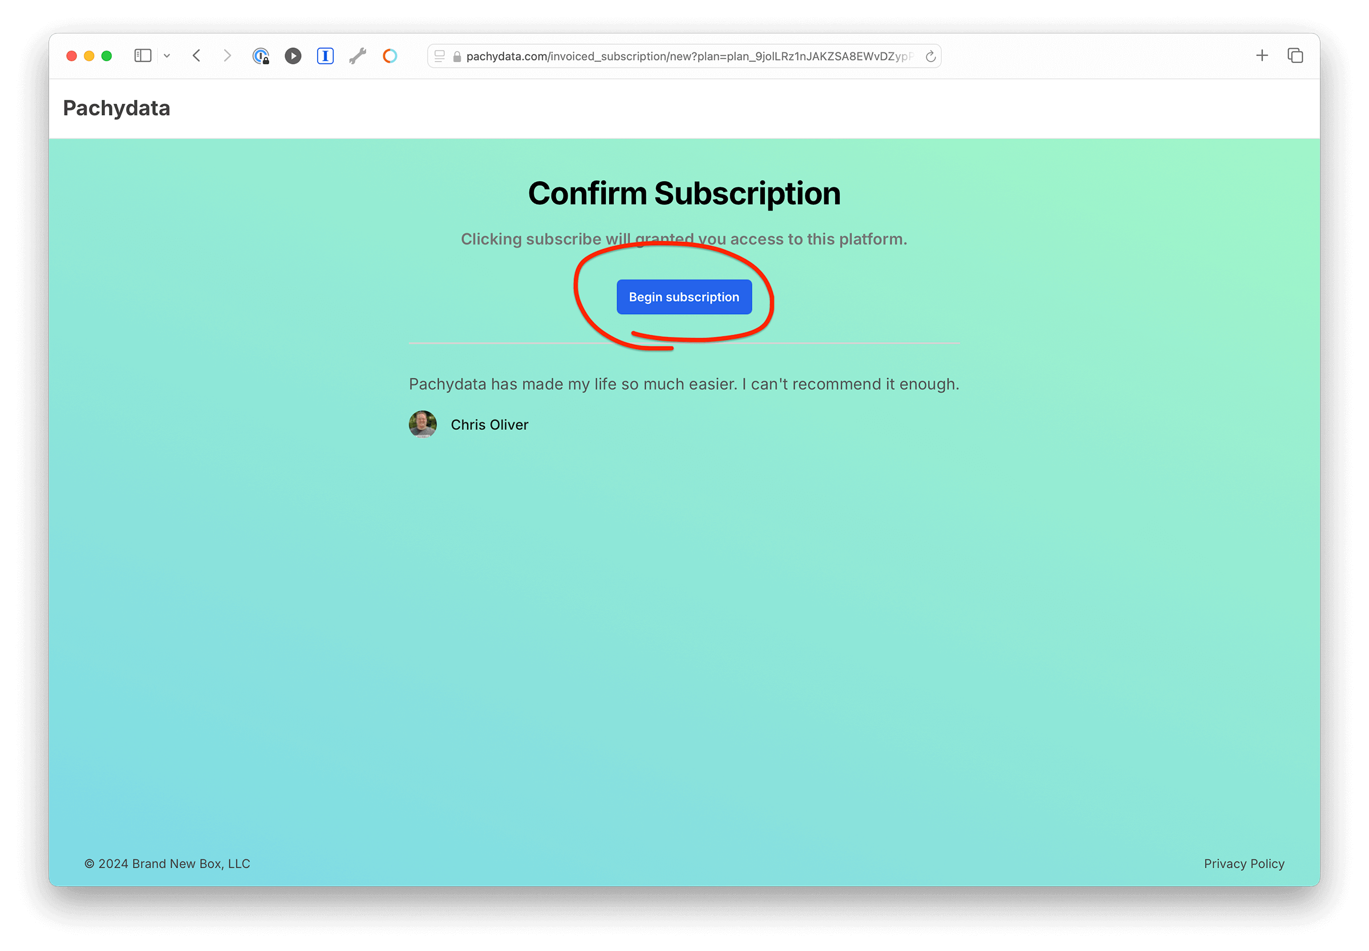Click the Toby or bookmark toolbar icon
This screenshot has width=1369, height=951.
390,56
